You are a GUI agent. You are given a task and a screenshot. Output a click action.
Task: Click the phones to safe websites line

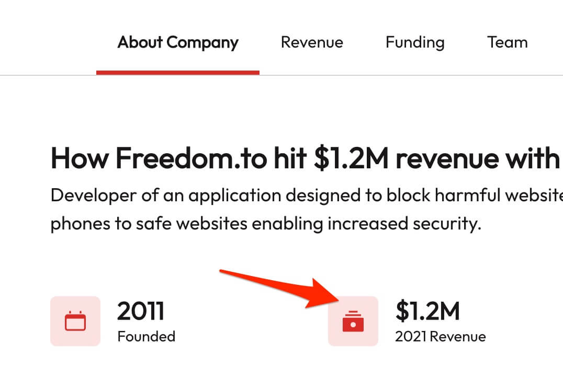pos(266,224)
